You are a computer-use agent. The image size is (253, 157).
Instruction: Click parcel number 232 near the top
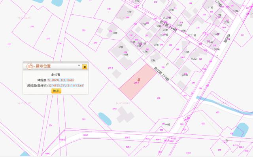click(x=109, y=9)
